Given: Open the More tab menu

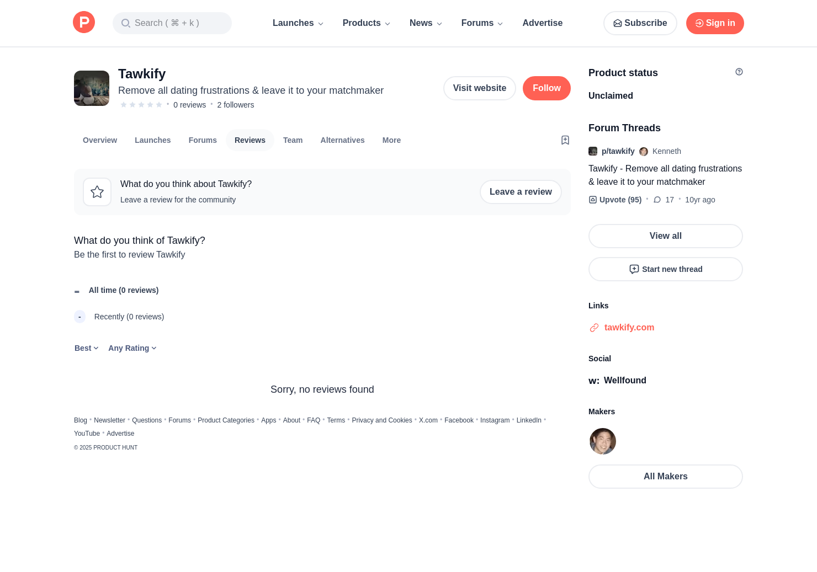Looking at the screenshot, I should tap(391, 140).
